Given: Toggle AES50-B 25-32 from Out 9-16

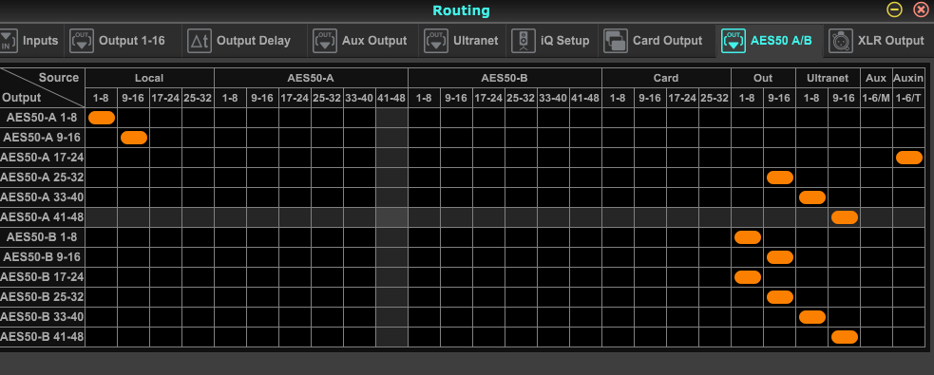Looking at the screenshot, I should click(x=780, y=297).
